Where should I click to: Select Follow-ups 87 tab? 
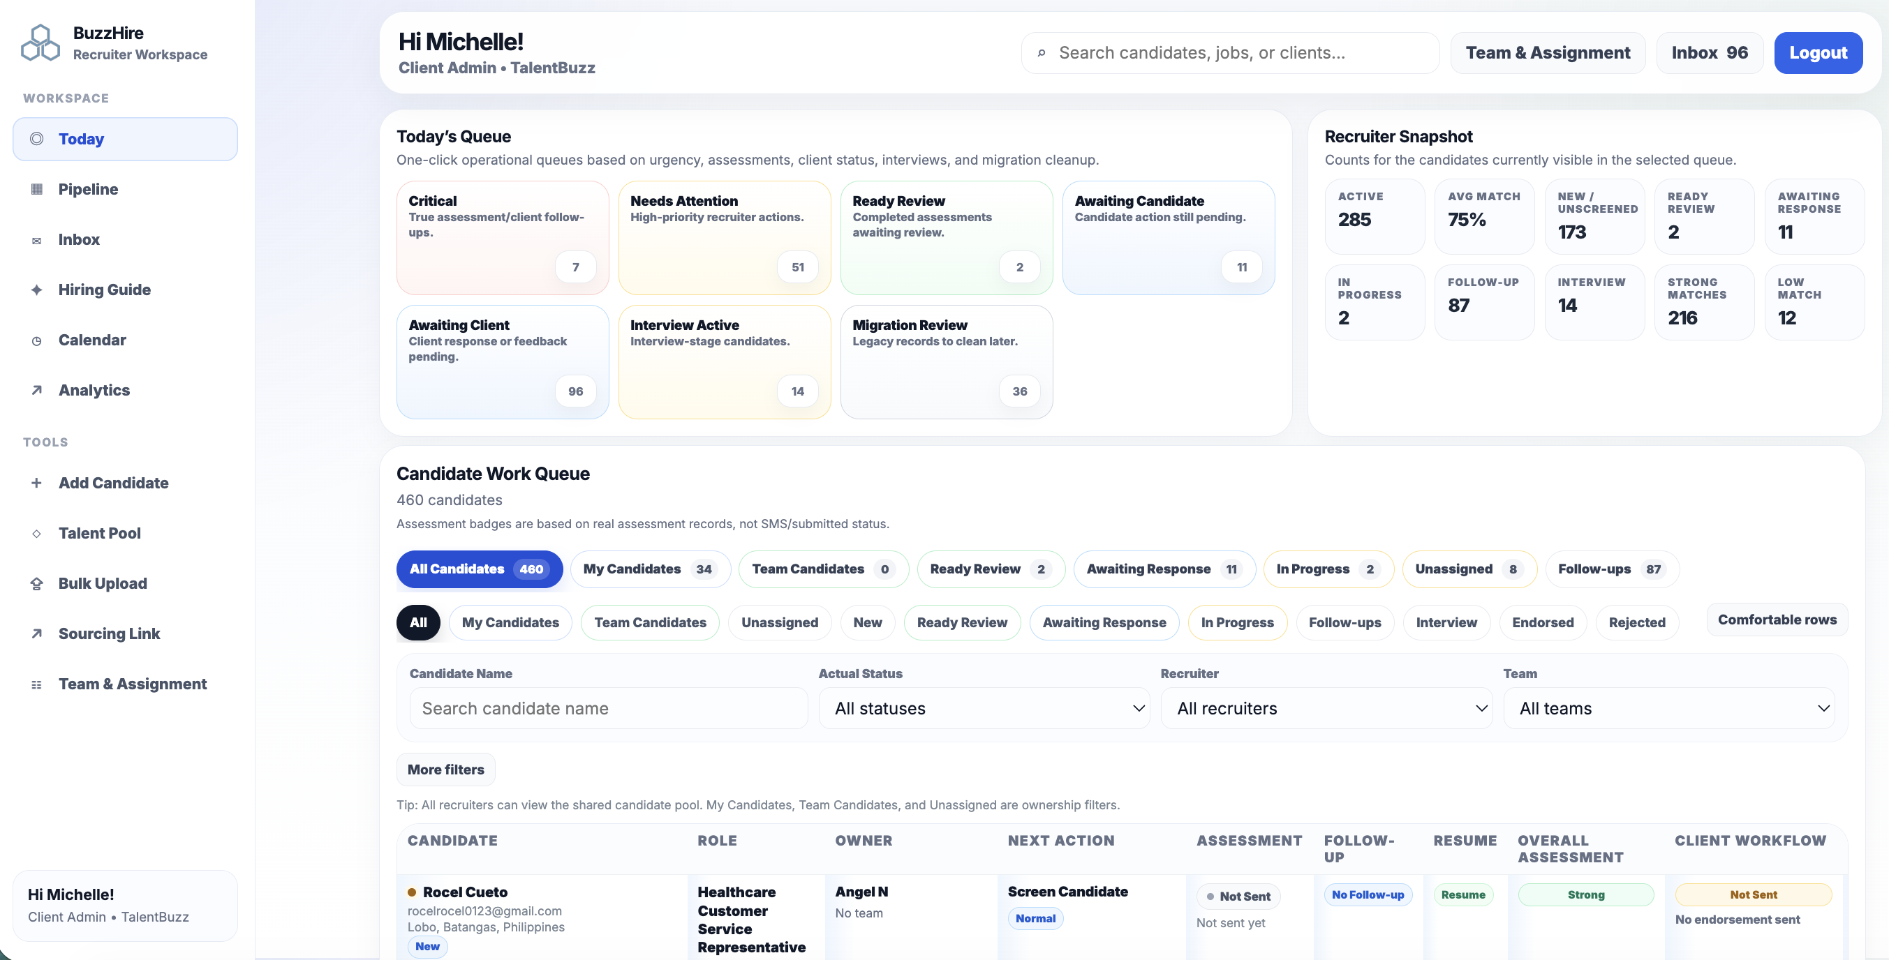tap(1612, 569)
